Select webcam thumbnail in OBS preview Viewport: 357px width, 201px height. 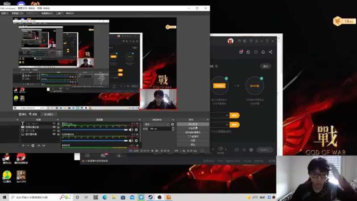pyautogui.click(x=158, y=99)
